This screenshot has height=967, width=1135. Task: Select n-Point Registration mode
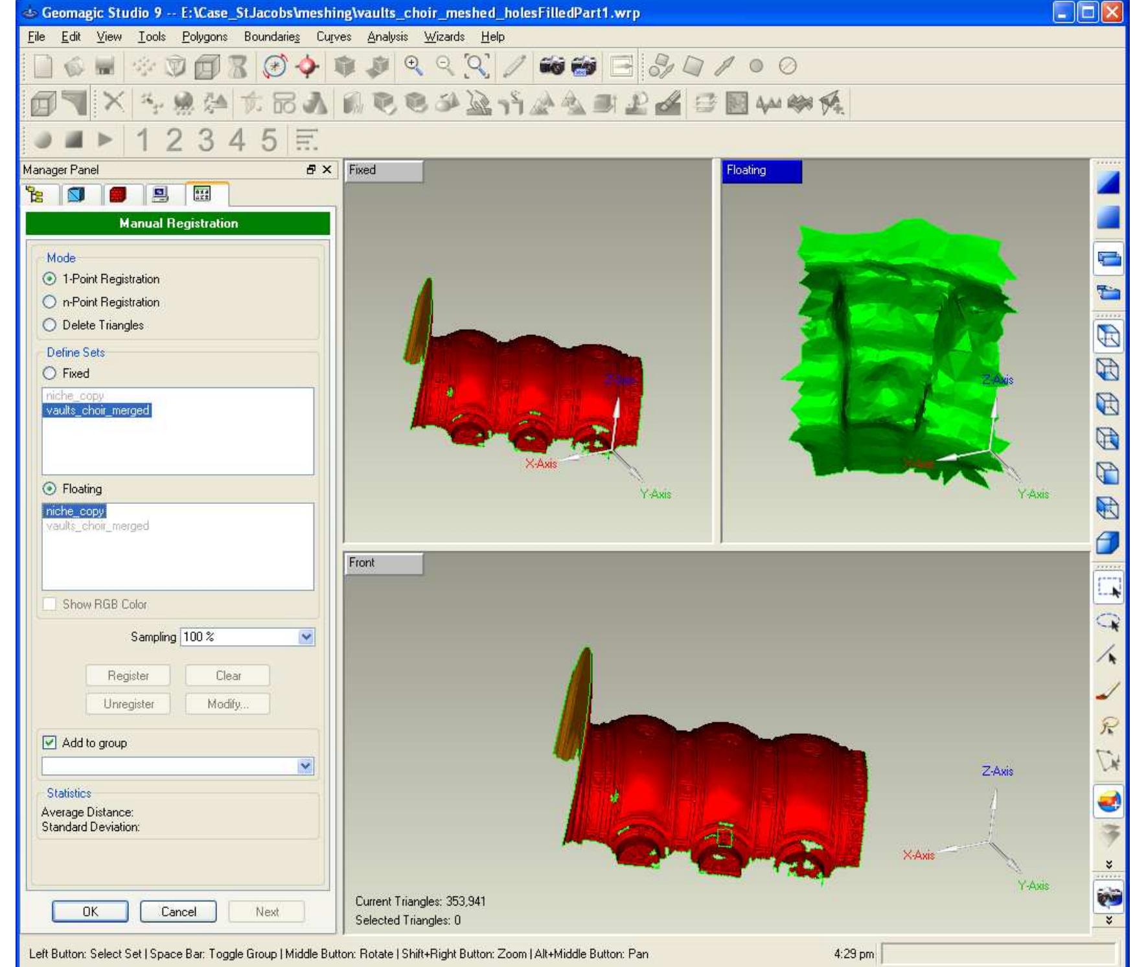click(x=49, y=302)
